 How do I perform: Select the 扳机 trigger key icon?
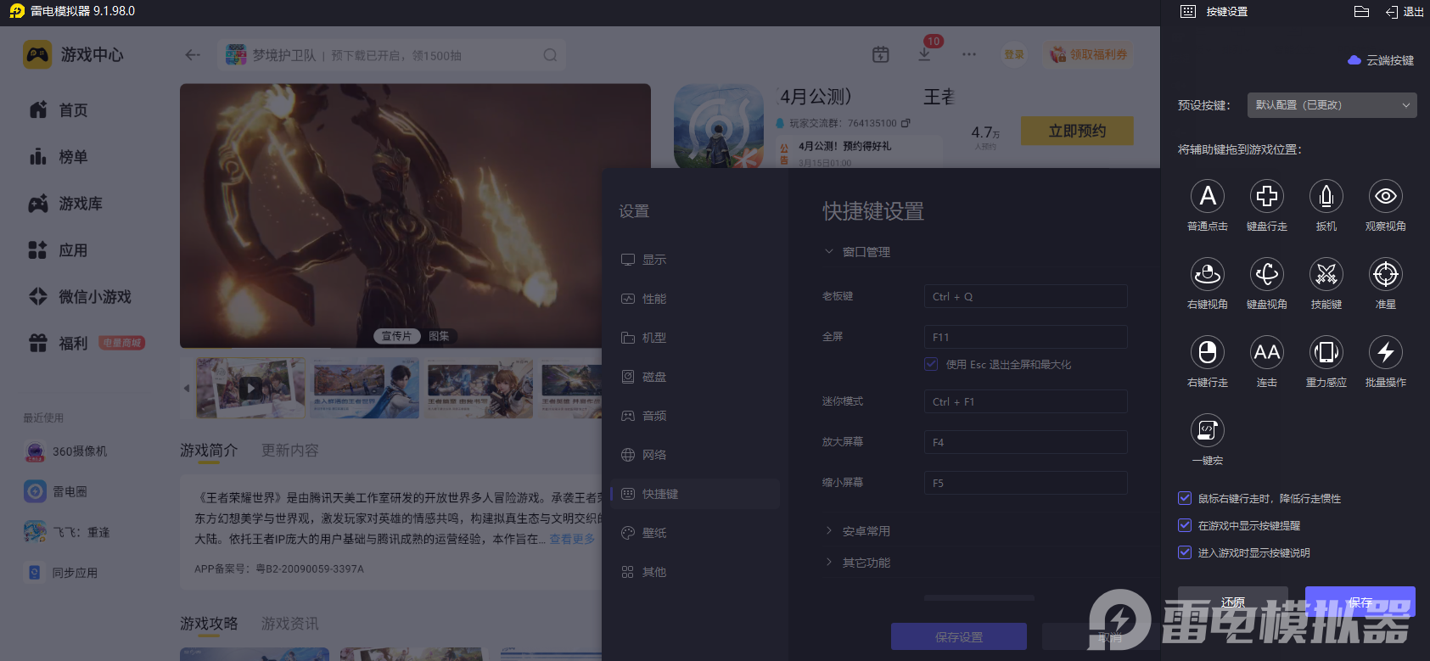click(x=1326, y=196)
